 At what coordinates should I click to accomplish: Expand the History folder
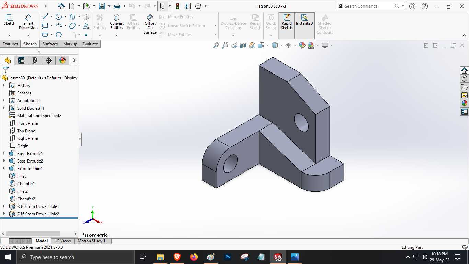click(x=4, y=86)
